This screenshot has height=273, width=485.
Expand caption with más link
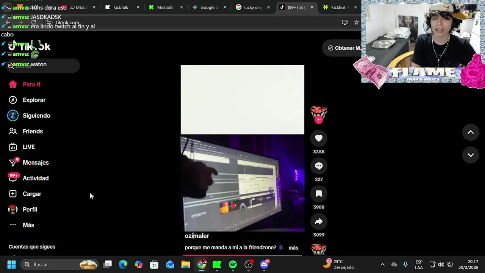293,248
